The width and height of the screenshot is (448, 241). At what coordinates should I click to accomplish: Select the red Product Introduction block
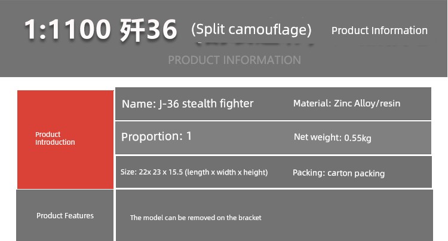point(66,139)
